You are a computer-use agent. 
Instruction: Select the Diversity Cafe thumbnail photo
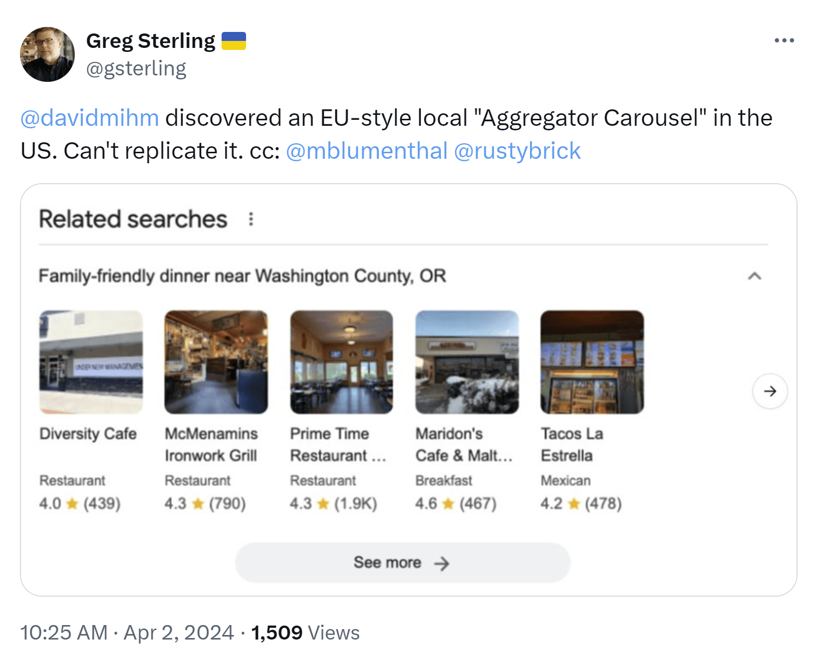click(90, 363)
